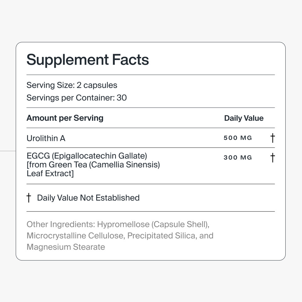This screenshot has height=302, width=302.
Task: Select the Servings per Container: 30 line
Action: pyautogui.click(x=76, y=98)
